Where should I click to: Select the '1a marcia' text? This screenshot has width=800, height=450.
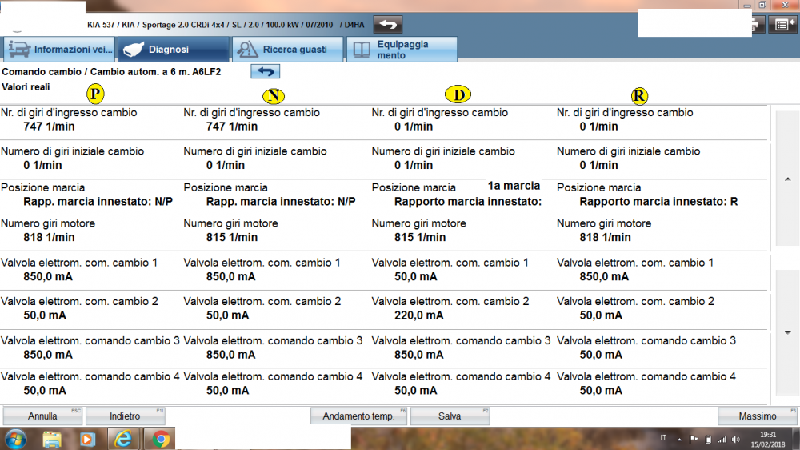coord(514,186)
